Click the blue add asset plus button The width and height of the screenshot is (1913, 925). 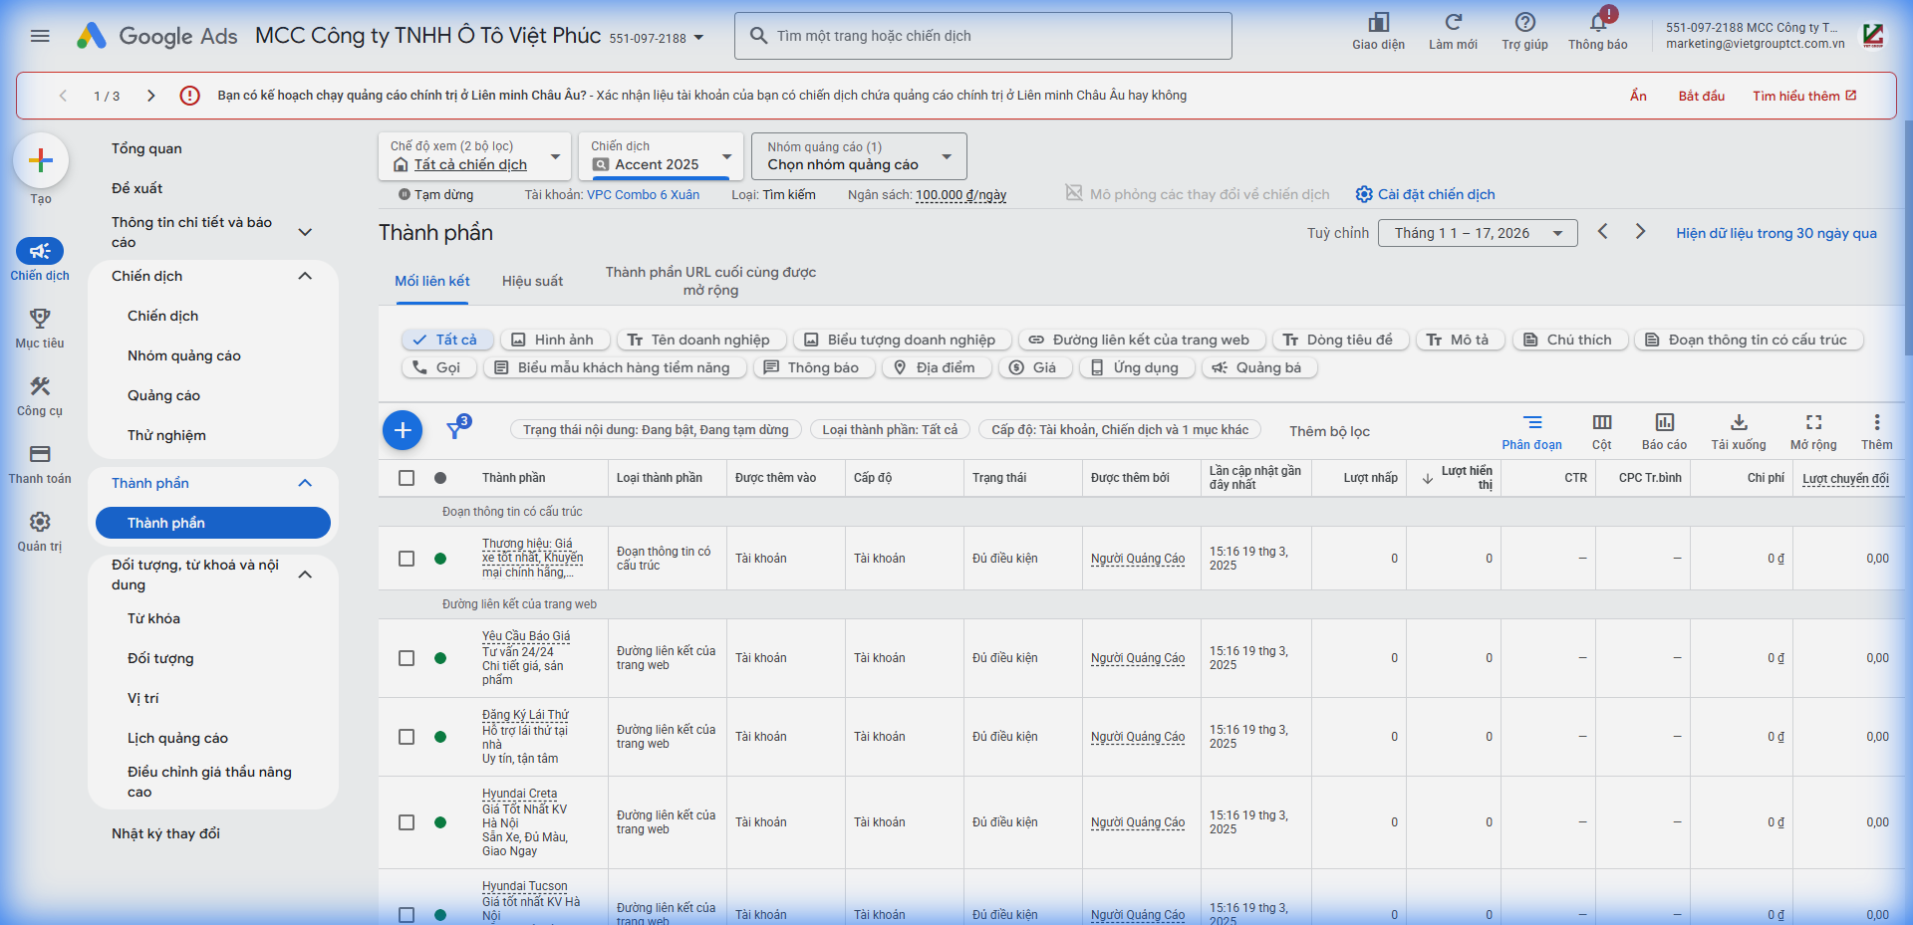(x=403, y=430)
